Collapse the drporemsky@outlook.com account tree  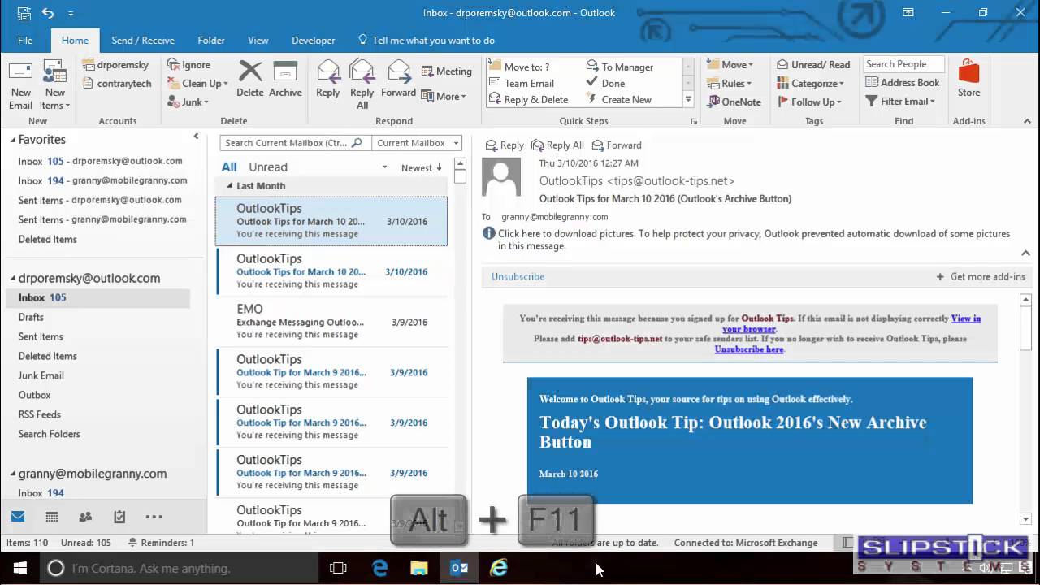point(13,278)
